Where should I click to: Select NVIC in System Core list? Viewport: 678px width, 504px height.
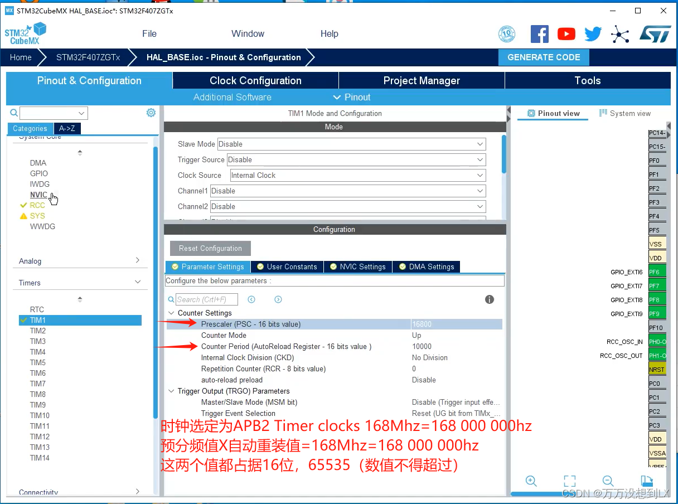(x=38, y=195)
